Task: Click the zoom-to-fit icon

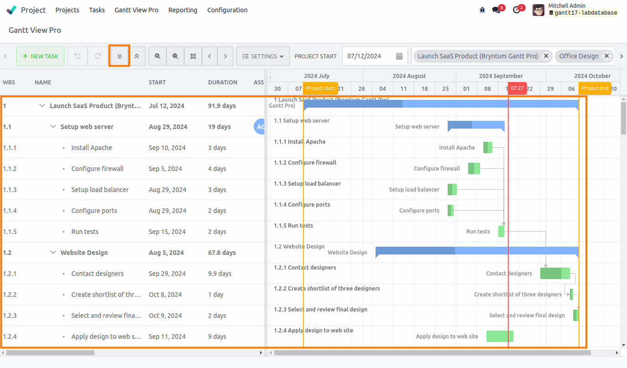Action: click(193, 56)
